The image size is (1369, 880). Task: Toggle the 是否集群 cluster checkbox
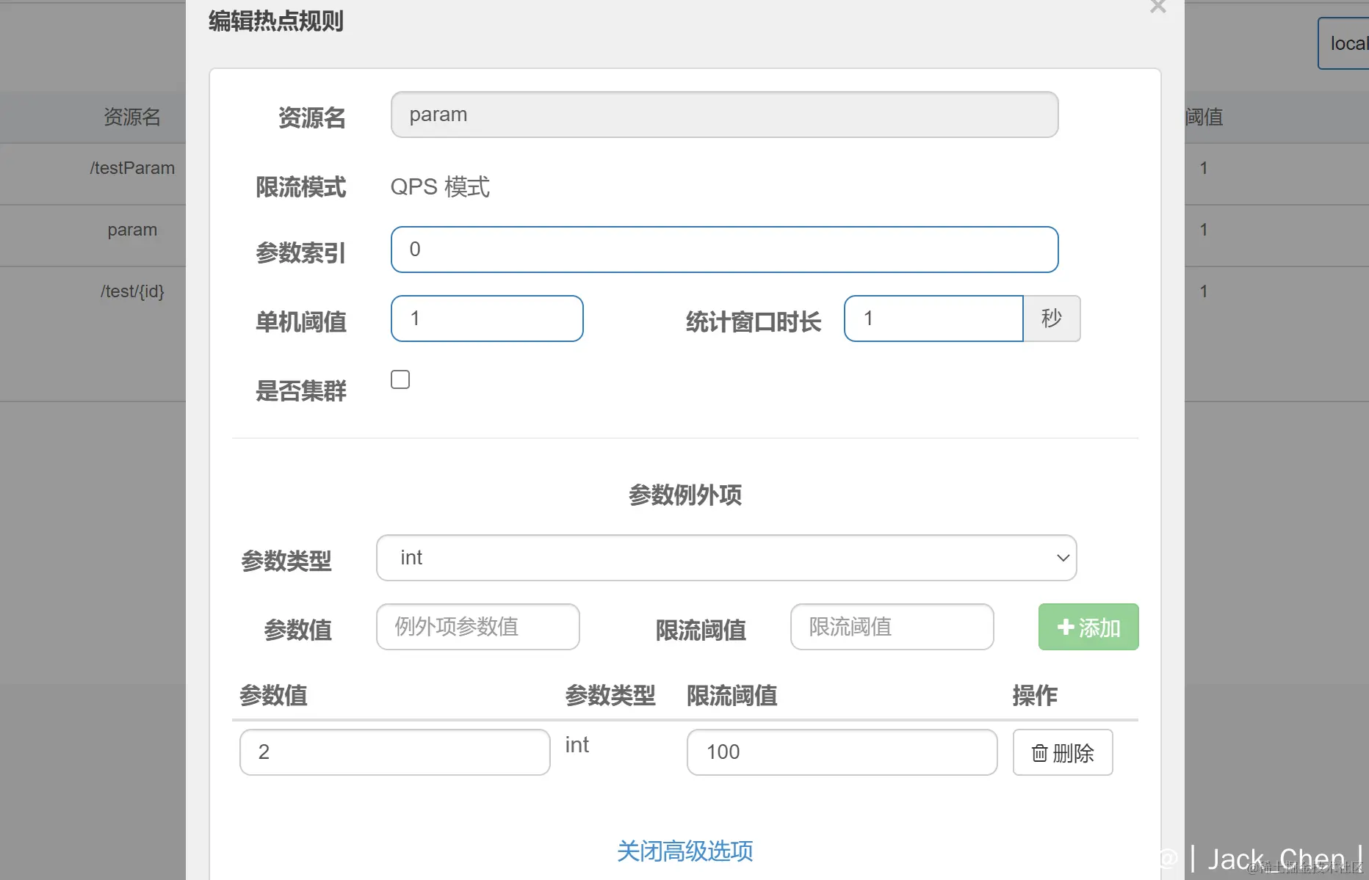(x=400, y=379)
